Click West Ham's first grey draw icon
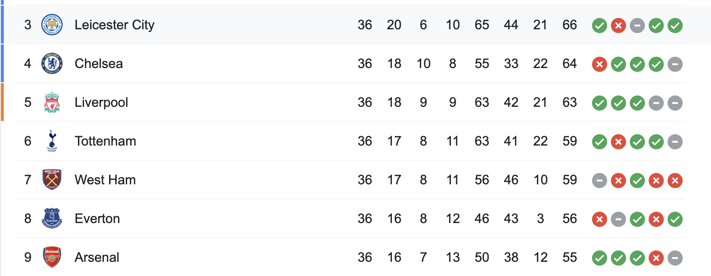Image resolution: width=711 pixels, height=276 pixels. click(600, 180)
